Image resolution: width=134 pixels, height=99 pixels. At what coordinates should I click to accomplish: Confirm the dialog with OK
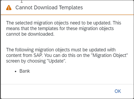tap(118, 91)
